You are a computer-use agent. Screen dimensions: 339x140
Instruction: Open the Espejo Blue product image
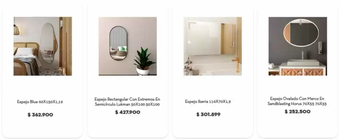pyautogui.click(x=43, y=46)
